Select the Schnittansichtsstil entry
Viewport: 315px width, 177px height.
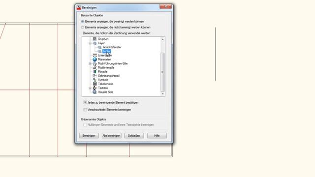[109, 76]
